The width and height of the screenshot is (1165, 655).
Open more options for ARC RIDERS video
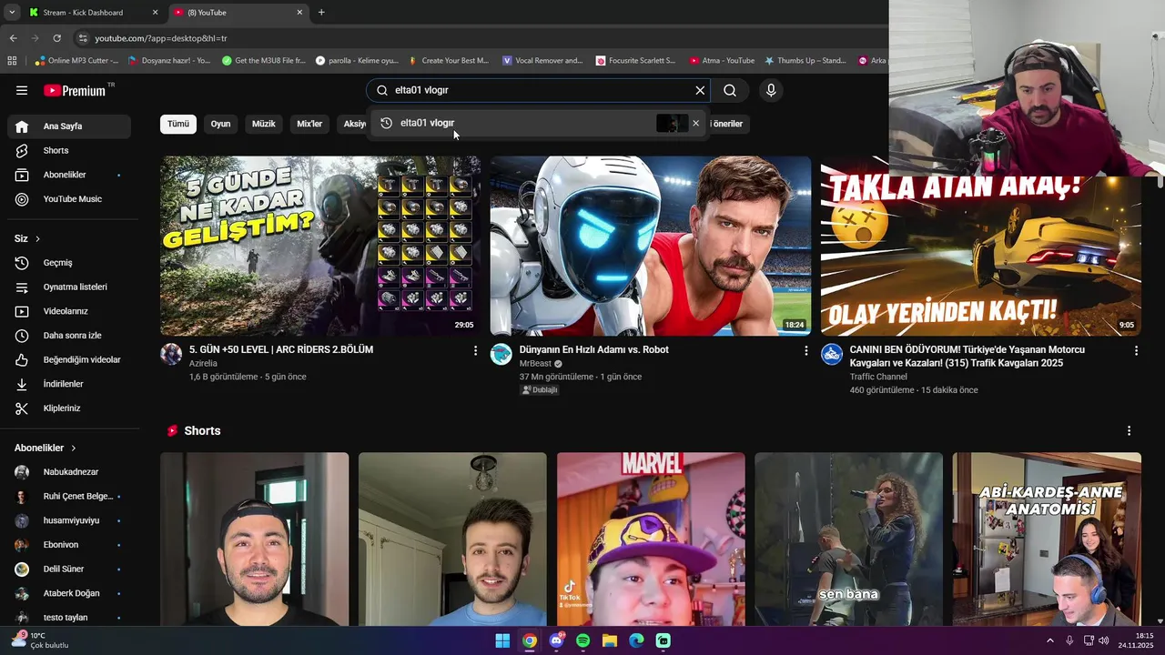475,350
